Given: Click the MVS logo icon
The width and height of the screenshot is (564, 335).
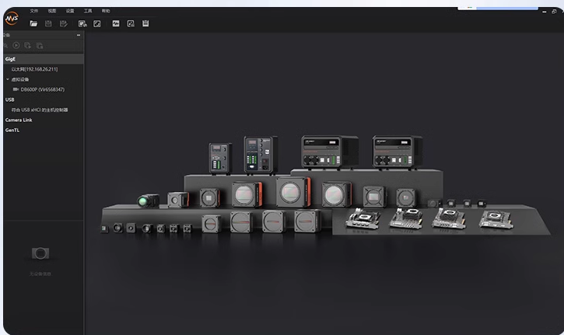Looking at the screenshot, I should (x=11, y=17).
